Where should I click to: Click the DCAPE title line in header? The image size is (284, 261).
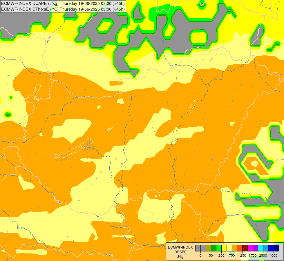63,3
